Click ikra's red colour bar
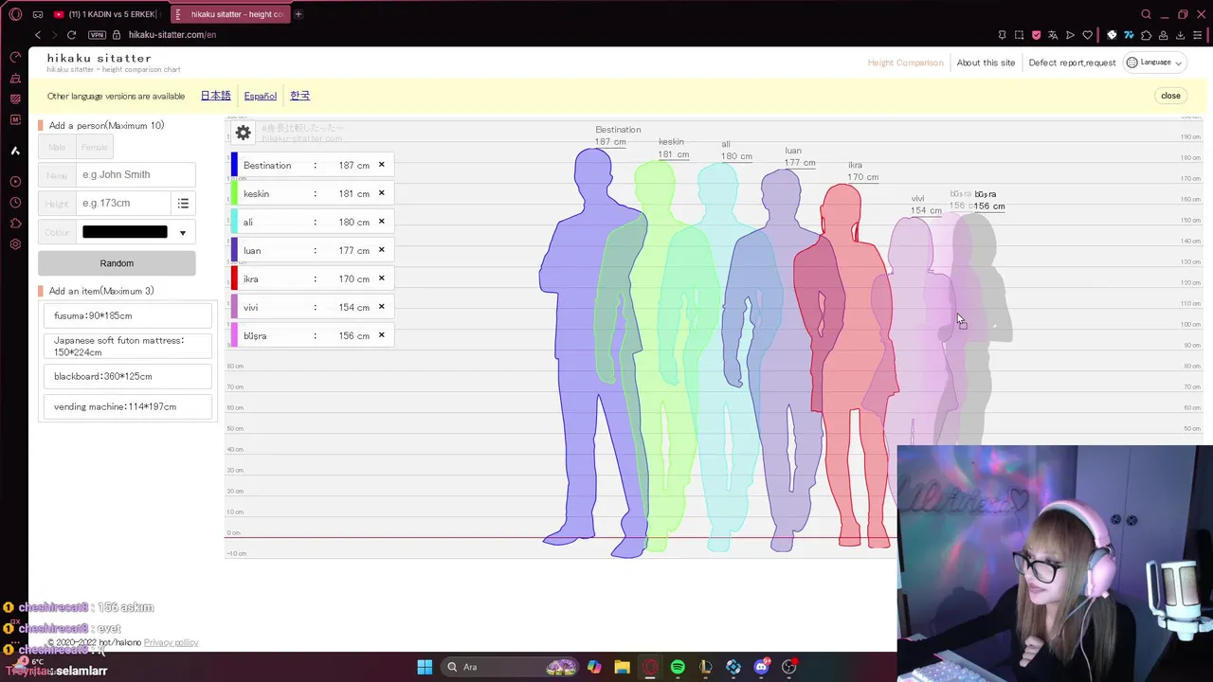The width and height of the screenshot is (1213, 682). (234, 278)
